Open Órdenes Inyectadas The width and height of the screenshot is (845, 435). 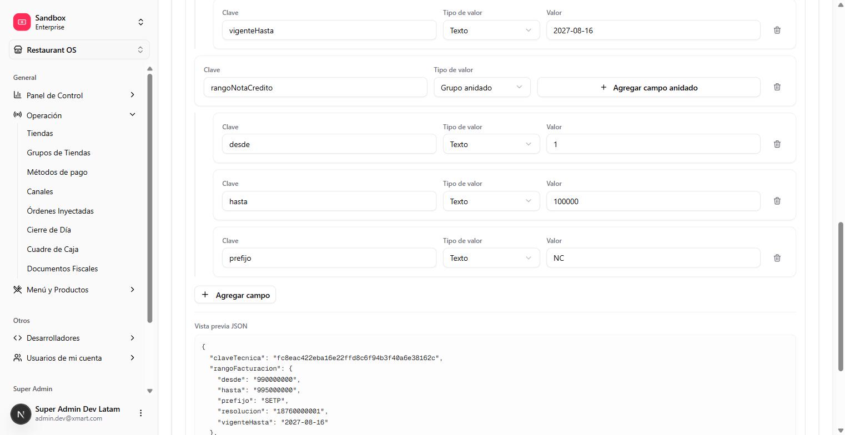pos(60,211)
